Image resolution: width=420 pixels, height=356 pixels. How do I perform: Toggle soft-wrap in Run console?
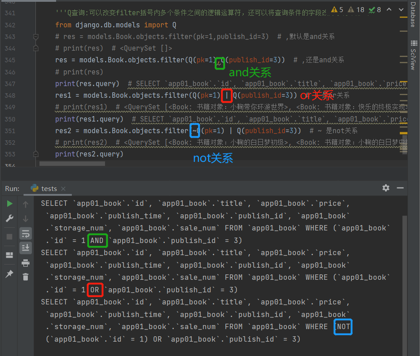(26, 234)
